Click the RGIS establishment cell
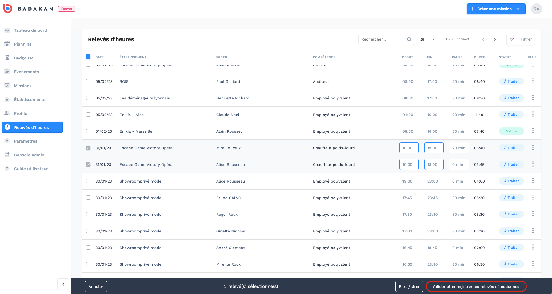 (x=124, y=82)
